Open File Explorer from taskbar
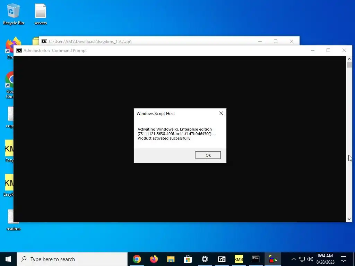Viewport: 355px width, 266px height. pyautogui.click(x=171, y=259)
